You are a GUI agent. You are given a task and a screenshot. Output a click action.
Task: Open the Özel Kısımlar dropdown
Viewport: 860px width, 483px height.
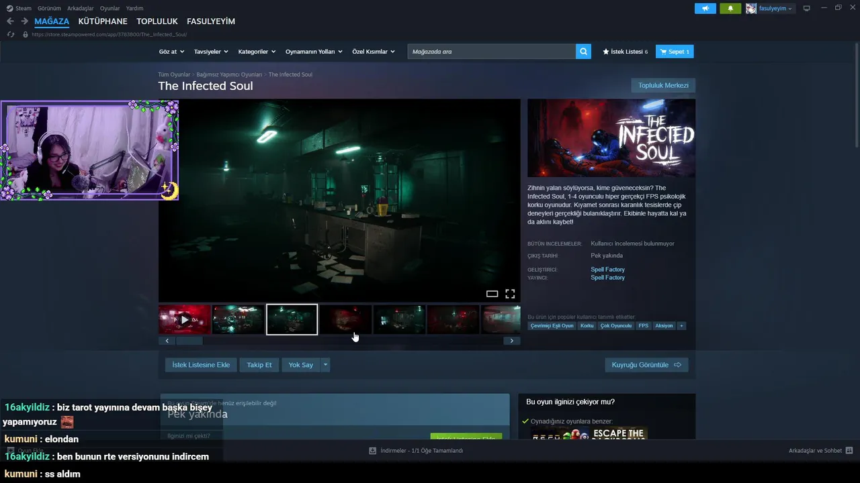pyautogui.click(x=374, y=52)
